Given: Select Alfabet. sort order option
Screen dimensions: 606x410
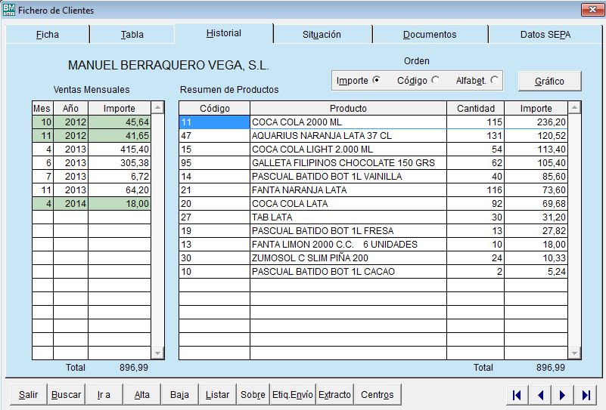Looking at the screenshot, I should pyautogui.click(x=494, y=80).
